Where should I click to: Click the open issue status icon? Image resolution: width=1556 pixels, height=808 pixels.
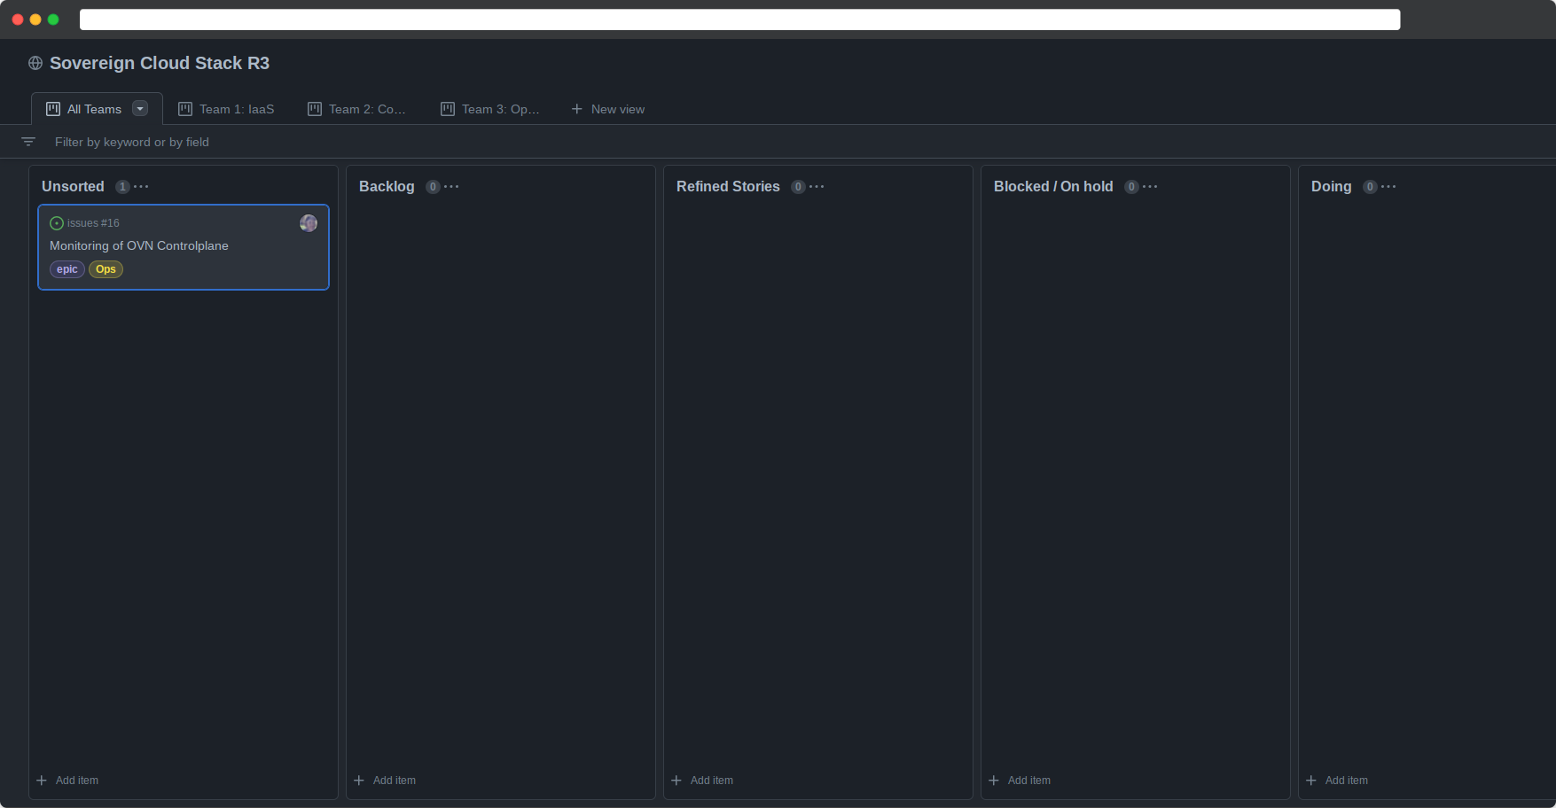tap(57, 223)
